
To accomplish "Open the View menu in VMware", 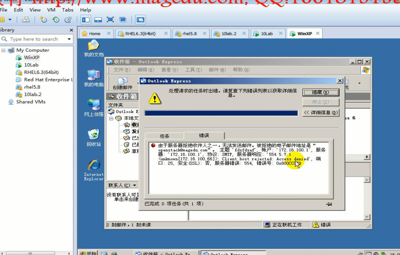I will pyautogui.click(x=35, y=10).
